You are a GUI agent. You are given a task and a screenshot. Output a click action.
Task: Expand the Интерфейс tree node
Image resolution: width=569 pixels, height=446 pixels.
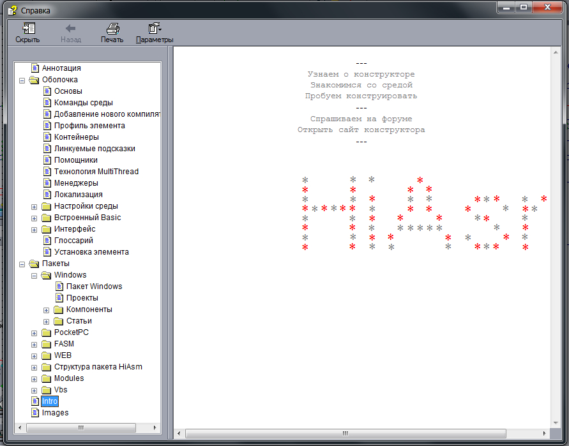34,230
